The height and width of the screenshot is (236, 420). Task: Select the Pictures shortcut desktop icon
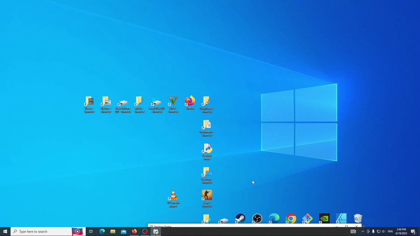click(x=106, y=105)
